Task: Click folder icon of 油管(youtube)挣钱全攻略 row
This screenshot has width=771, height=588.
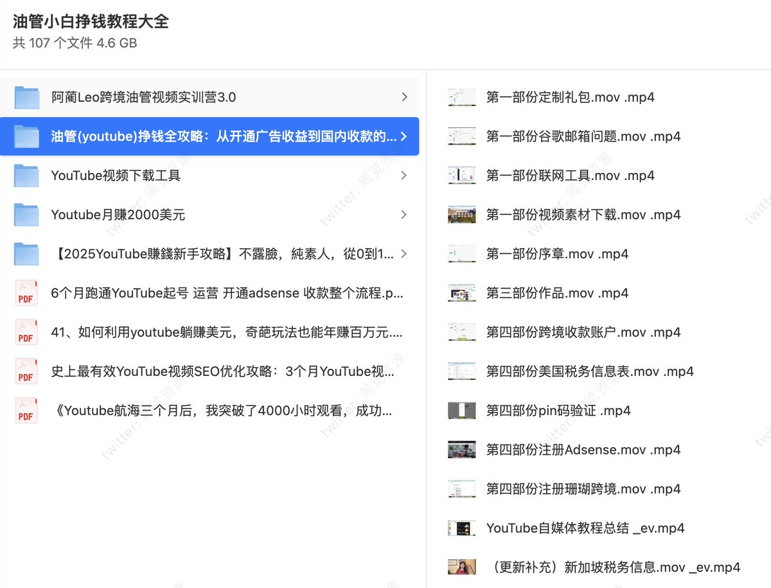Action: [x=27, y=136]
